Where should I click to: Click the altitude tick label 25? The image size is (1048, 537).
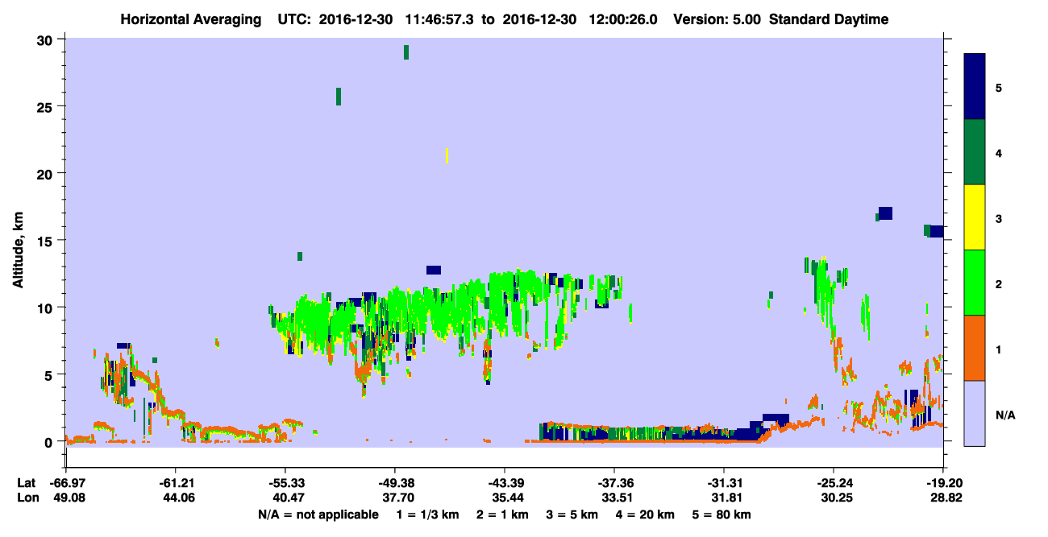[x=46, y=107]
